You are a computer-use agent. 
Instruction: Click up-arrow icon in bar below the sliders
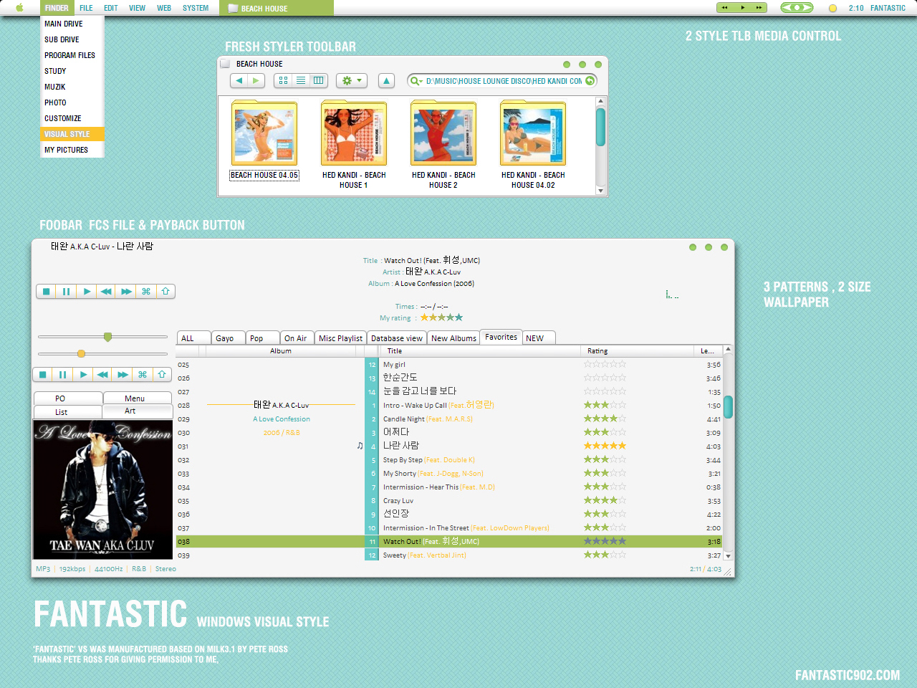pos(162,375)
